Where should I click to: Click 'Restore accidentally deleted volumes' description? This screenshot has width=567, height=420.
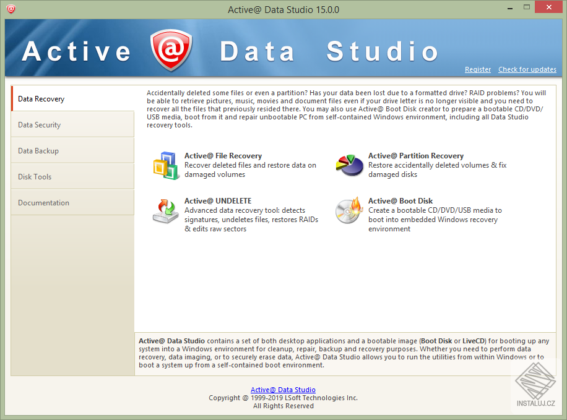click(x=438, y=170)
